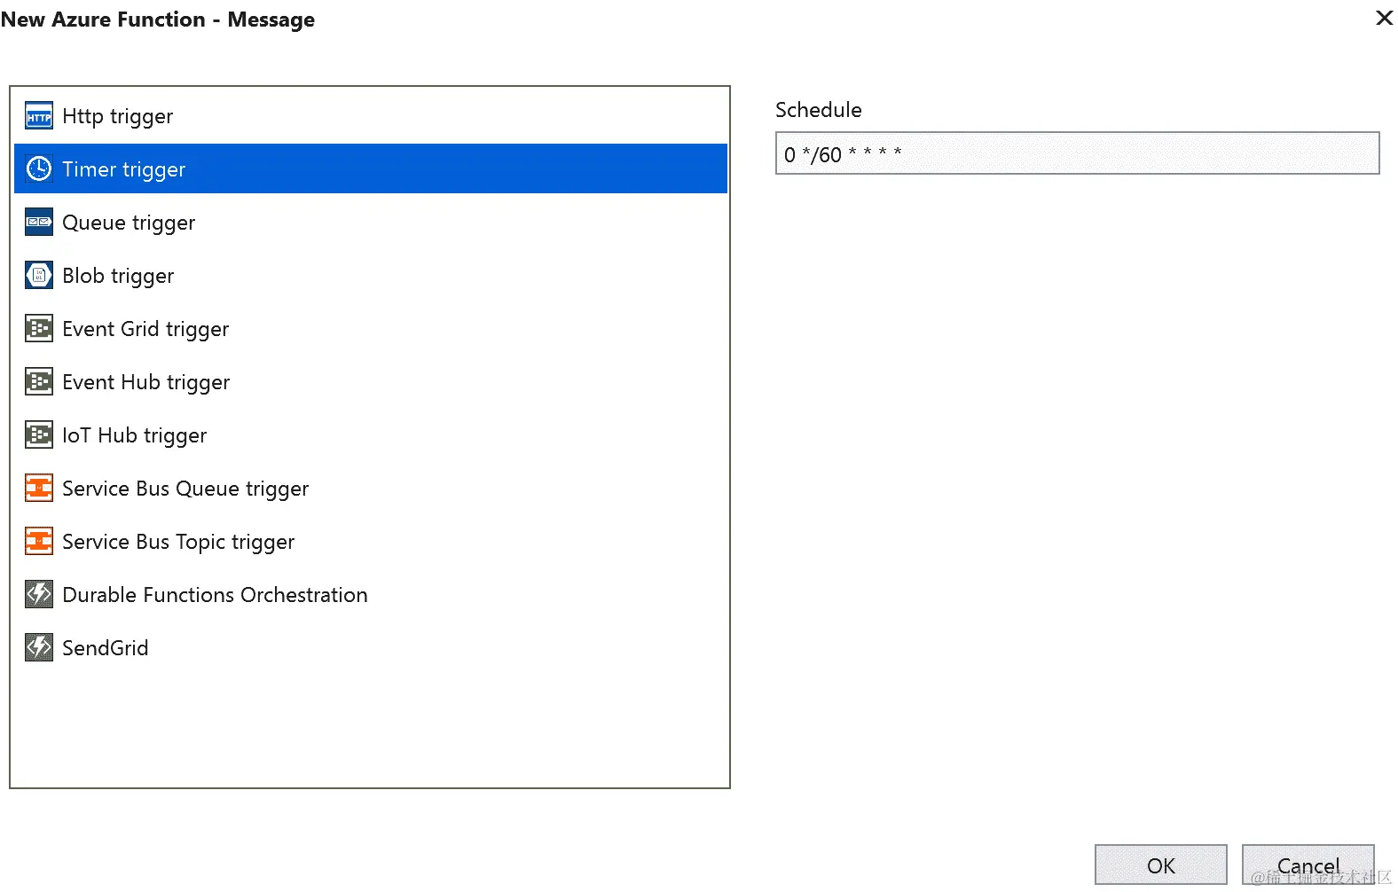Pick the Event Grid trigger label
This screenshot has width=1398, height=892.
click(145, 330)
